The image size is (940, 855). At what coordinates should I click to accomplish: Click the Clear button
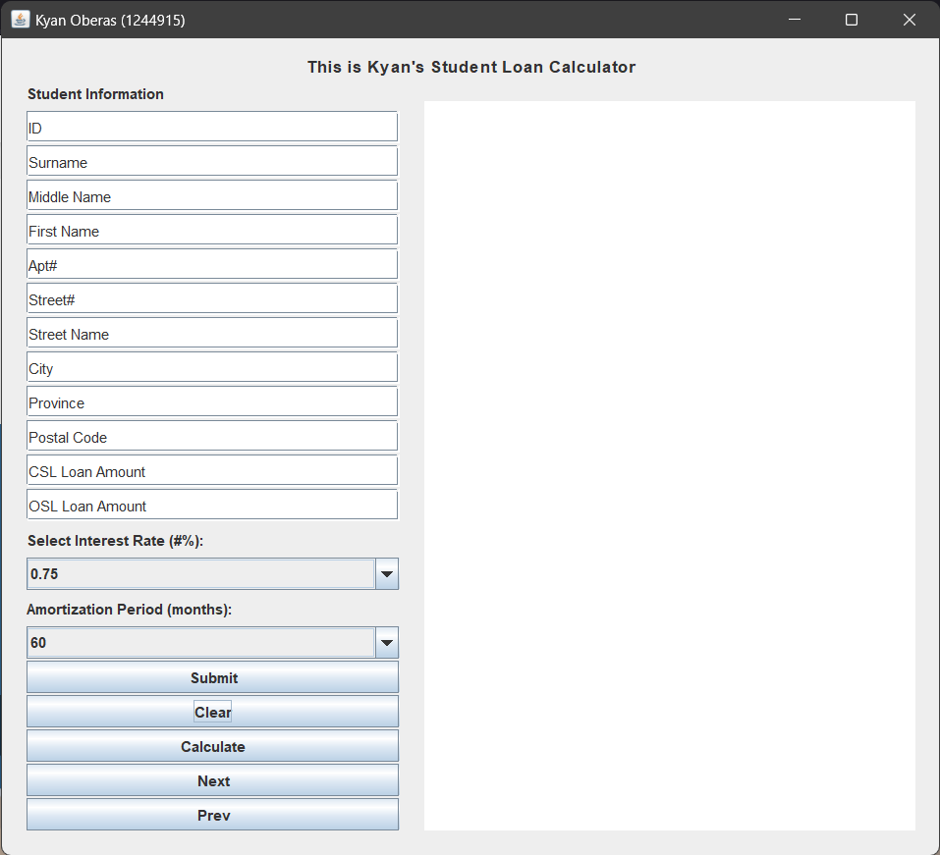click(212, 712)
